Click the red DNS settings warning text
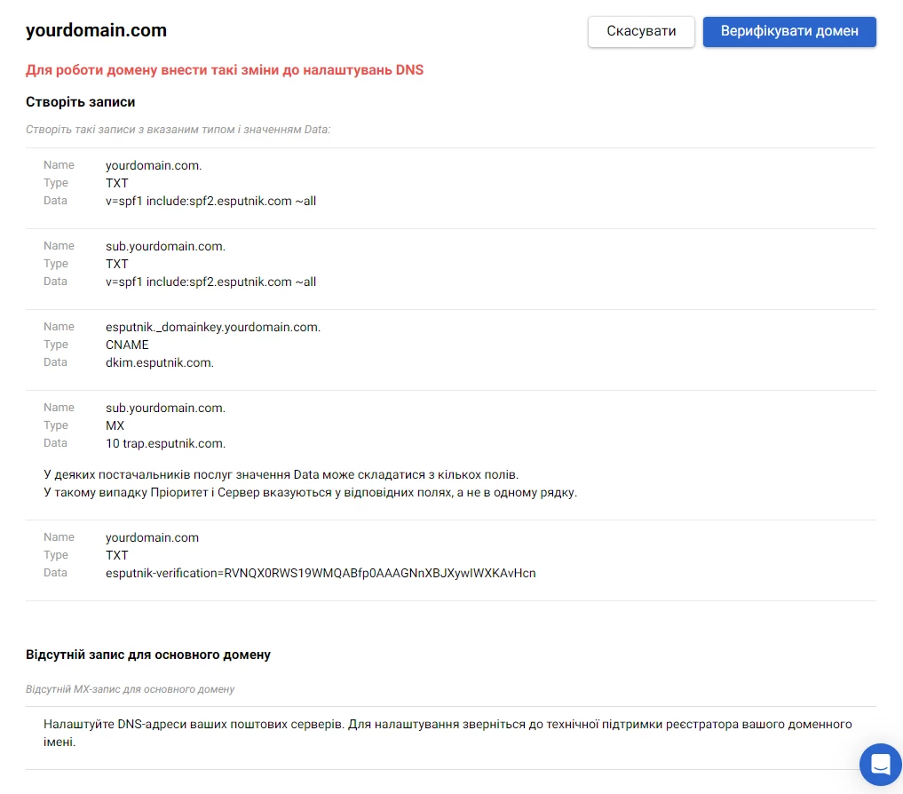This screenshot has height=794, width=903. point(225,70)
